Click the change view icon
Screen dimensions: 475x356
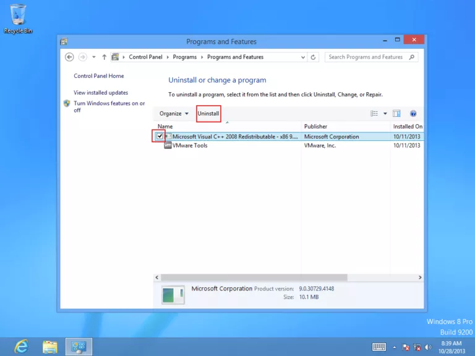click(374, 114)
